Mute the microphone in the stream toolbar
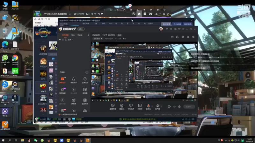This screenshot has height=143, width=255. (148, 106)
